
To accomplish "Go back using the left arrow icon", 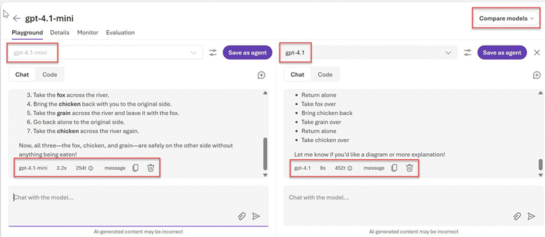I will coord(16,19).
